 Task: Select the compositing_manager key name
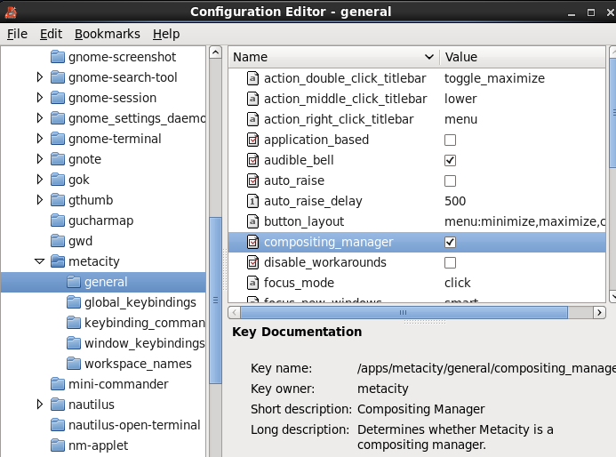(x=328, y=242)
